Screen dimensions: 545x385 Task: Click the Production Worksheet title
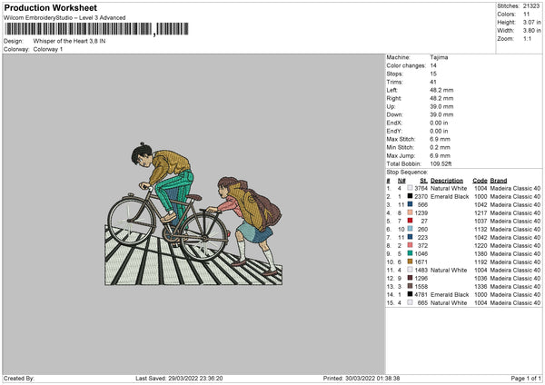click(50, 7)
